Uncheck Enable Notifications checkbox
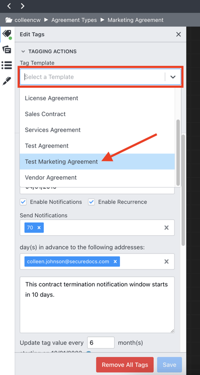Screen dimensions: 200x375 [23, 202]
